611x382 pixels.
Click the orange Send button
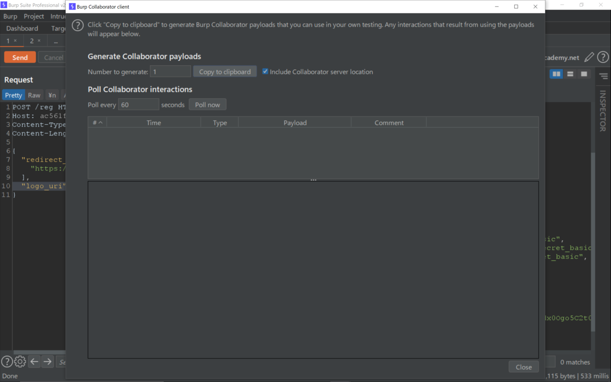click(x=20, y=58)
